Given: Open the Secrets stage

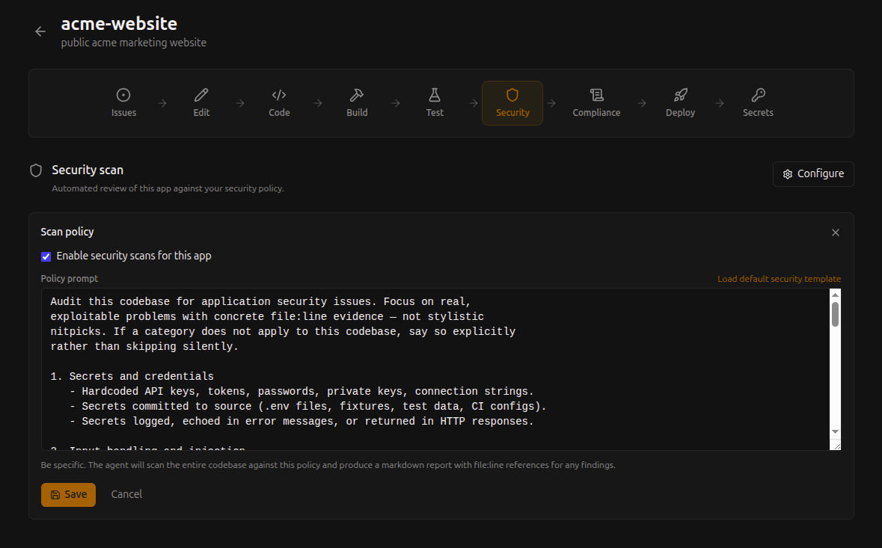Looking at the screenshot, I should [x=758, y=103].
